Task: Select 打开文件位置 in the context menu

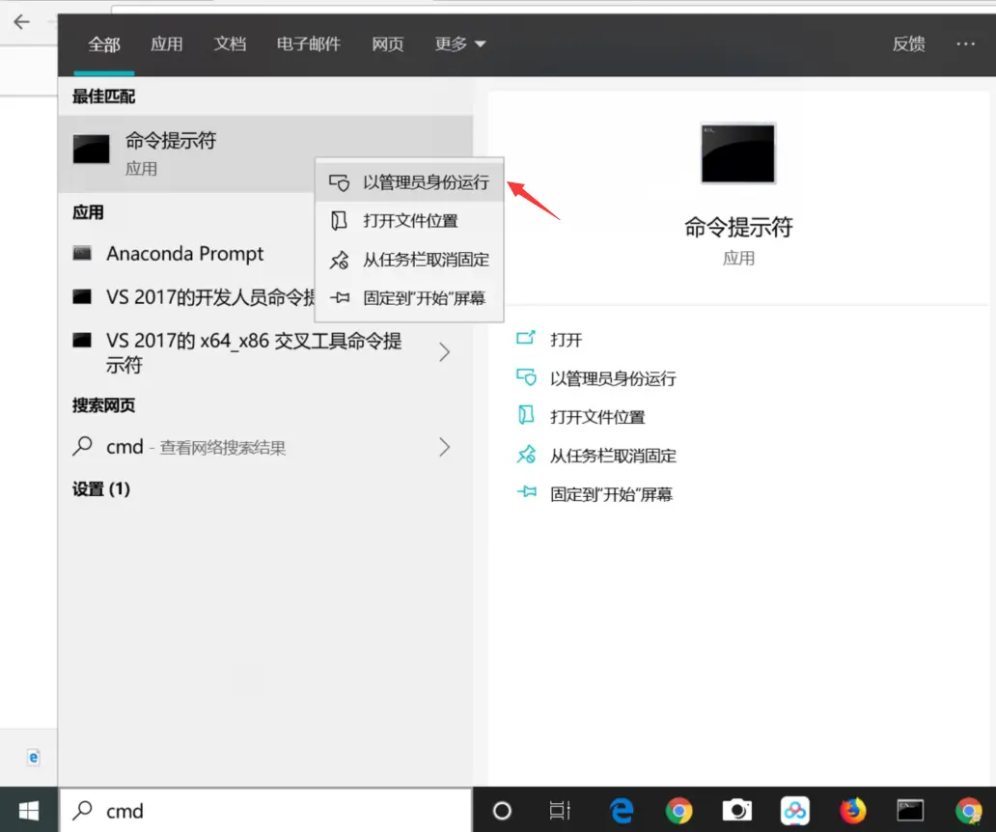Action: (x=410, y=221)
